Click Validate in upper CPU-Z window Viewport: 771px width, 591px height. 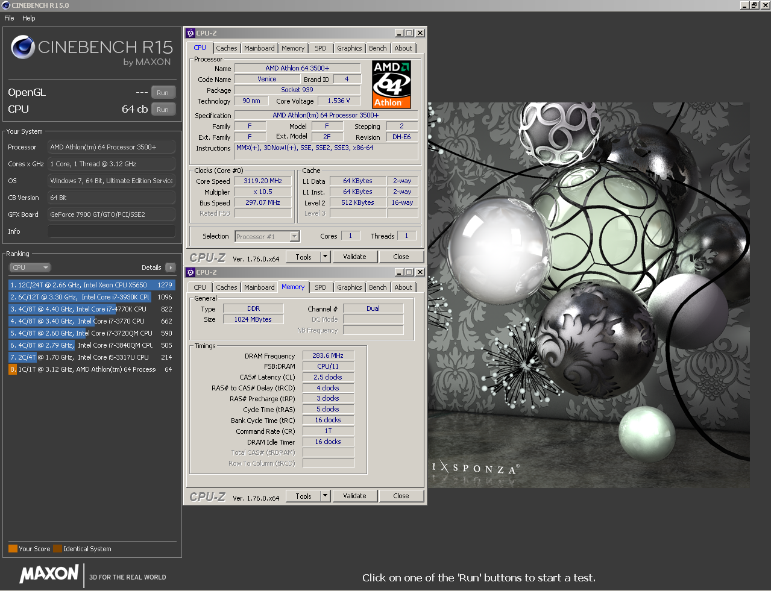coord(354,257)
